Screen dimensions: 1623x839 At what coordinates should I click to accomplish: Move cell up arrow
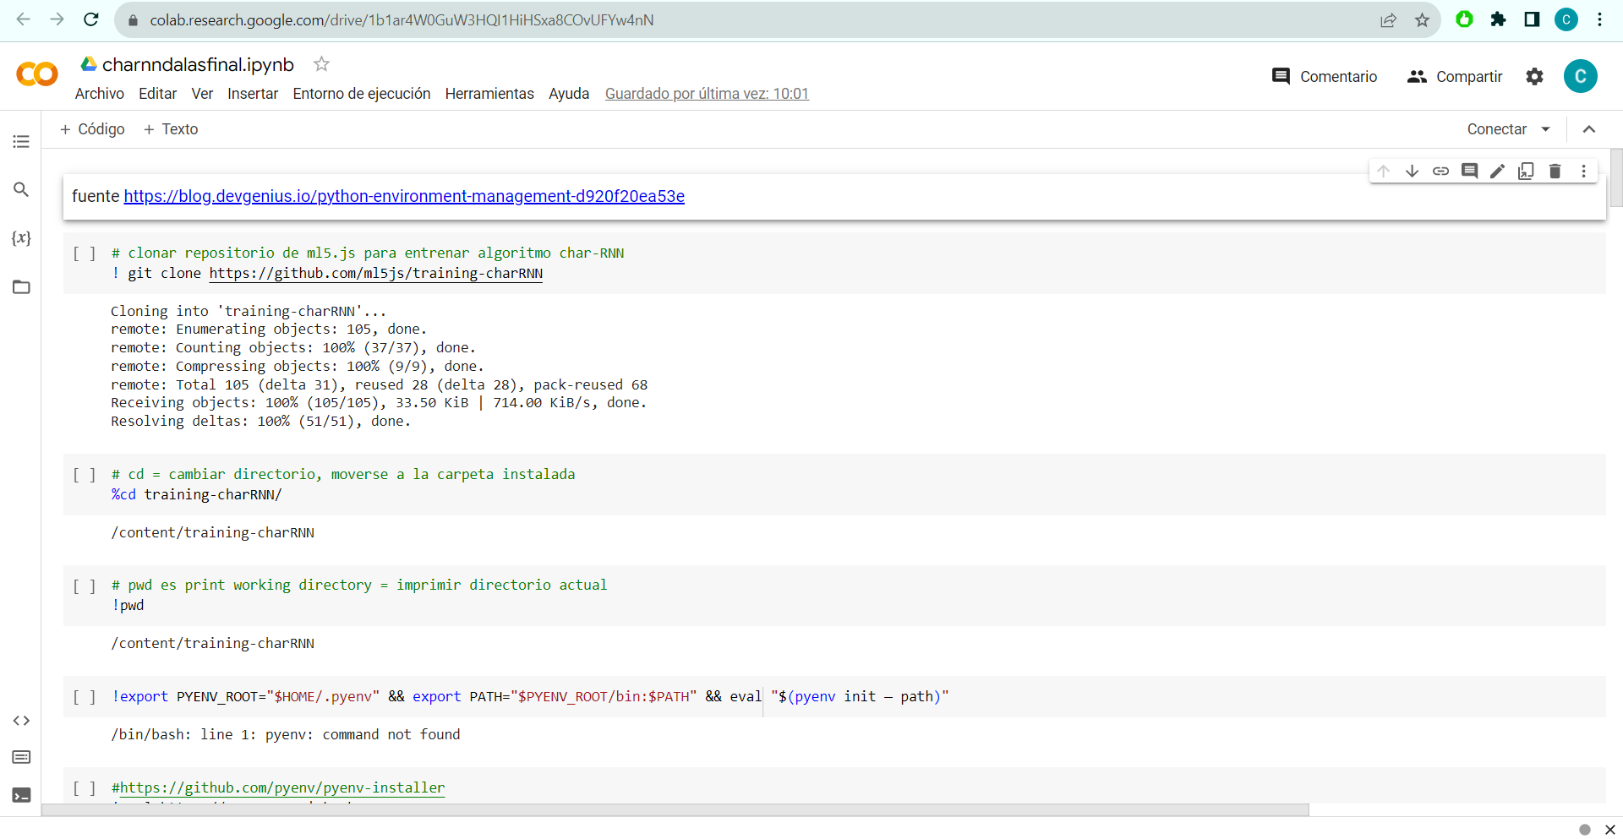(x=1384, y=172)
